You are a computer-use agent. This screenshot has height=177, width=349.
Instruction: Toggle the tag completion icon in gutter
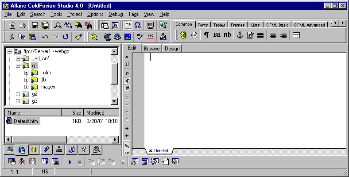point(127,146)
